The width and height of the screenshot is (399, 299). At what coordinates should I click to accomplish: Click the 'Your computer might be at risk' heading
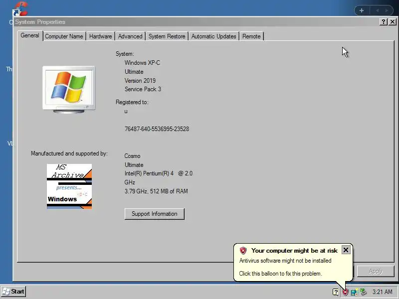pyautogui.click(x=294, y=251)
